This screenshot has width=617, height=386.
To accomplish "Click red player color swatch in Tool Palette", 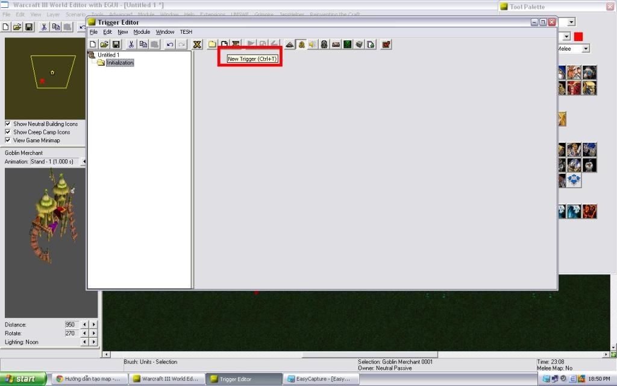I will tap(578, 37).
